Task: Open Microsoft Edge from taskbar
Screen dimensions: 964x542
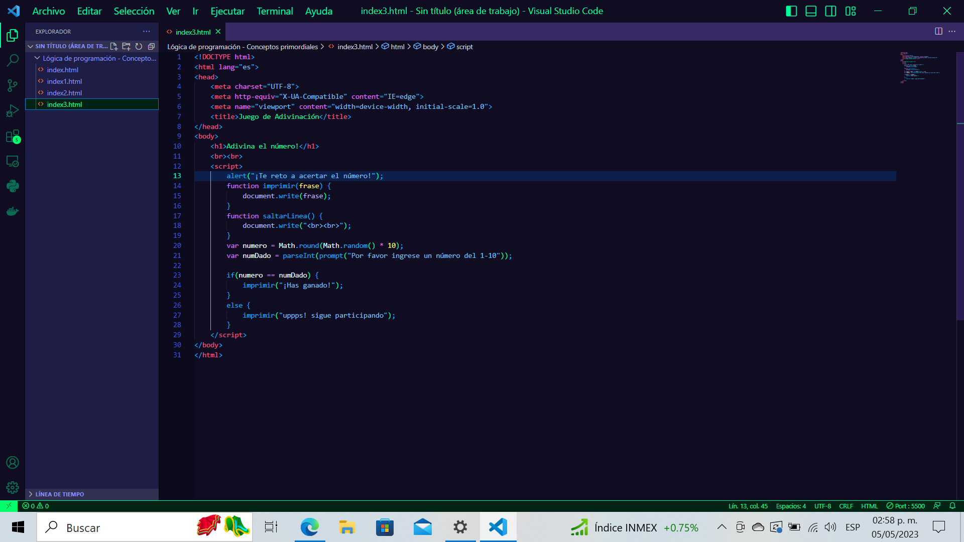Action: pyautogui.click(x=310, y=527)
